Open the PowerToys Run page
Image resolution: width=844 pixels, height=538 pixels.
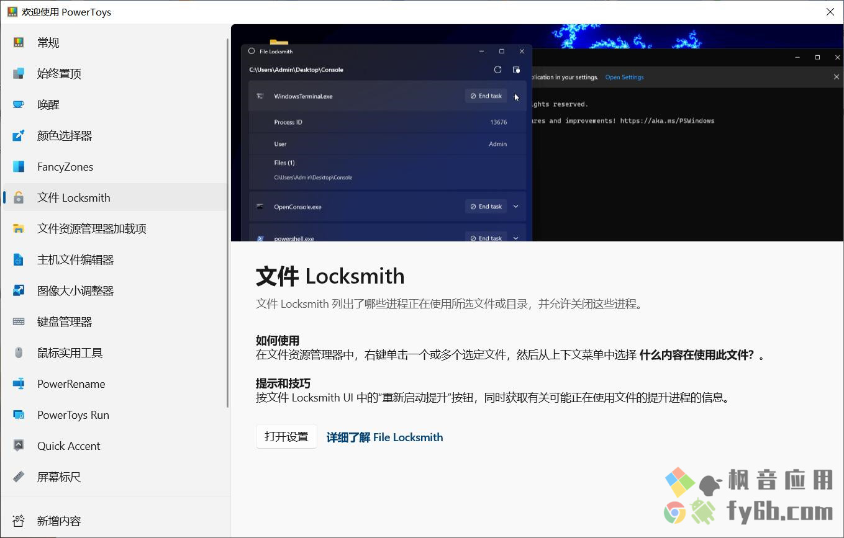click(x=116, y=415)
